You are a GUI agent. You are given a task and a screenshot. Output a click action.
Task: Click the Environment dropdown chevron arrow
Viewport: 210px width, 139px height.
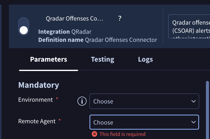pyautogui.click(x=193, y=101)
